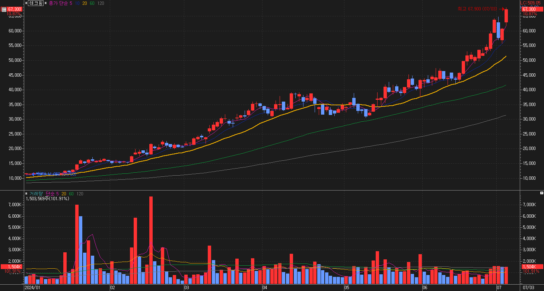Select the 테크윙 stock name label
The image size is (544, 291).
coord(36,3)
